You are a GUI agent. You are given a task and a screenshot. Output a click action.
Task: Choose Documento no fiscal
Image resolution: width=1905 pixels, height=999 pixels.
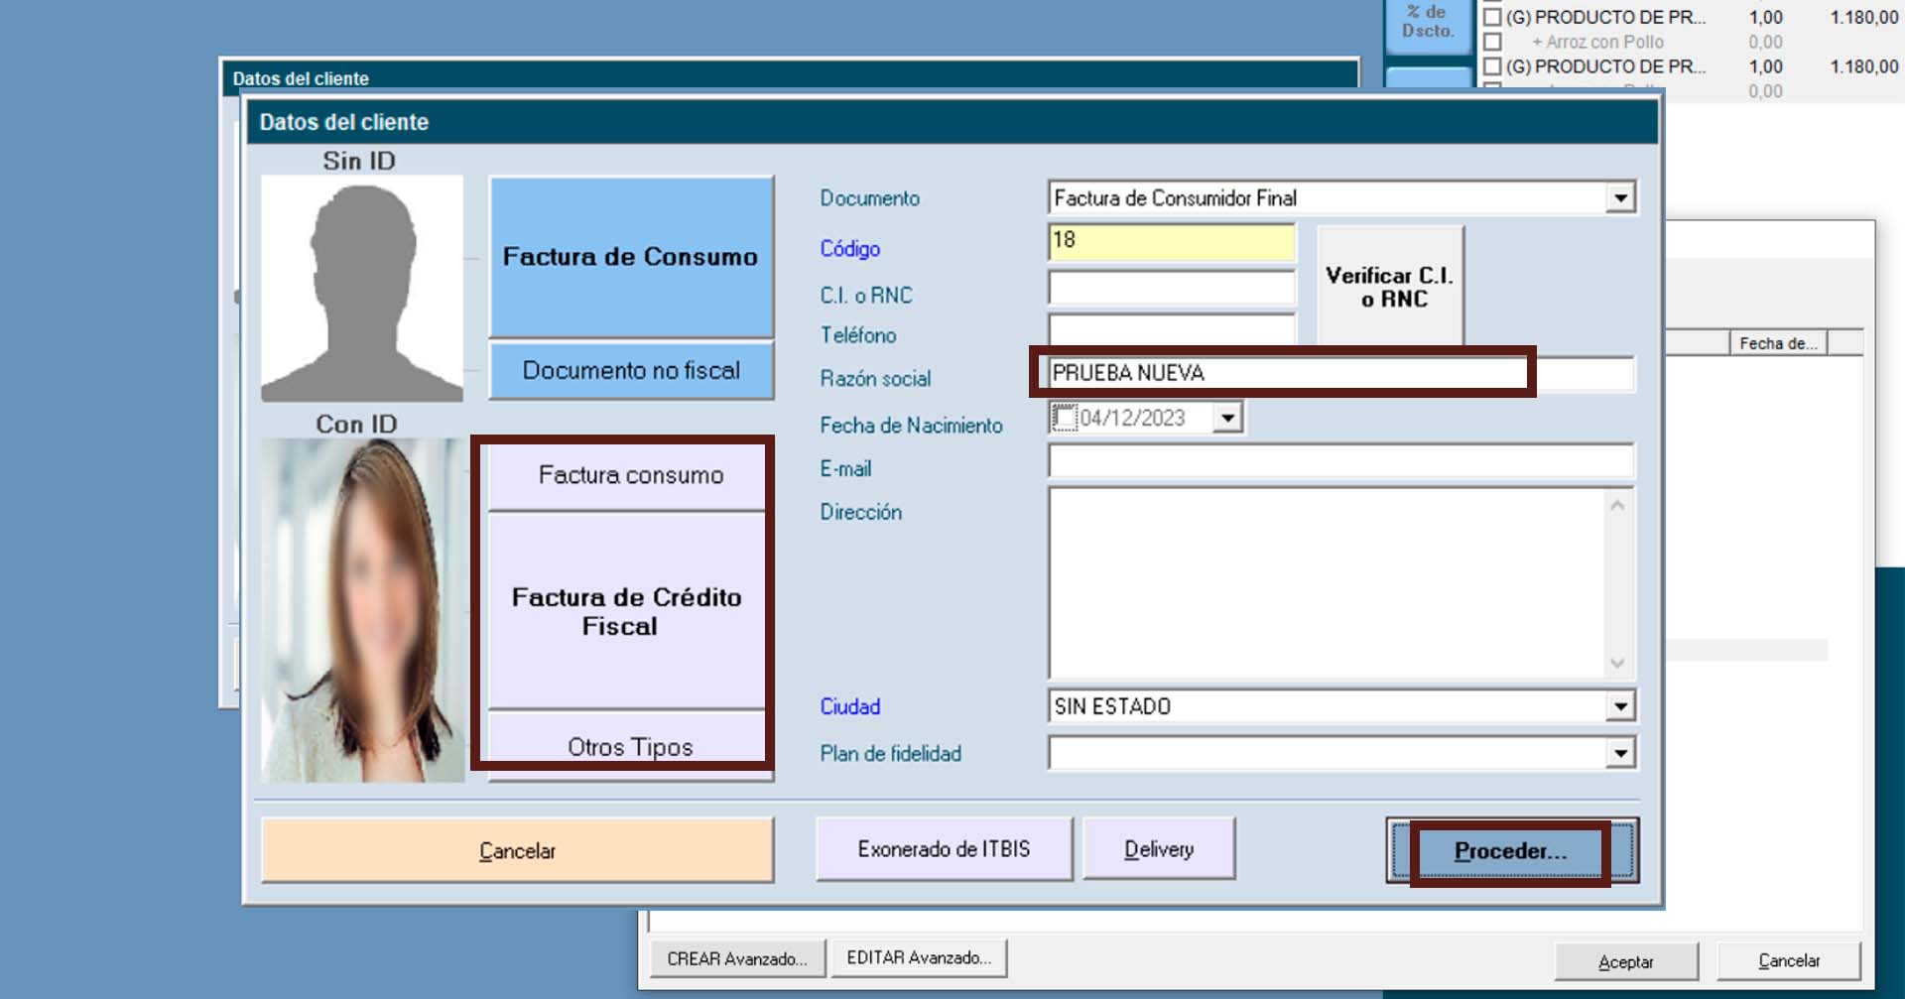click(630, 371)
